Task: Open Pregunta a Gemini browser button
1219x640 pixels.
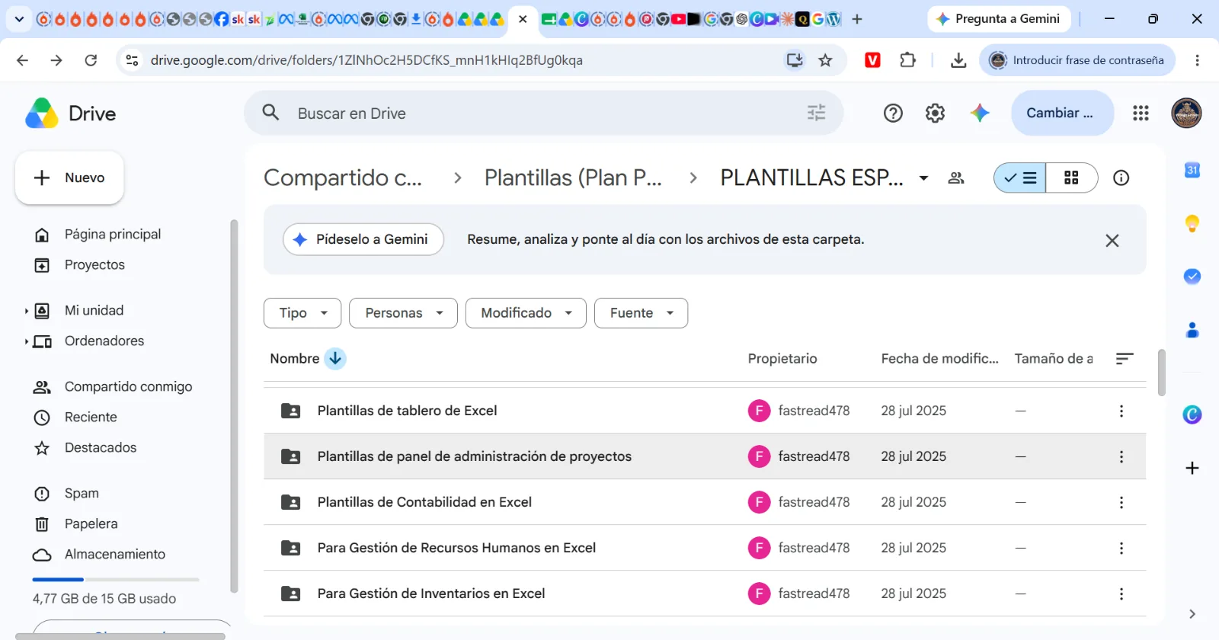Action: (999, 19)
